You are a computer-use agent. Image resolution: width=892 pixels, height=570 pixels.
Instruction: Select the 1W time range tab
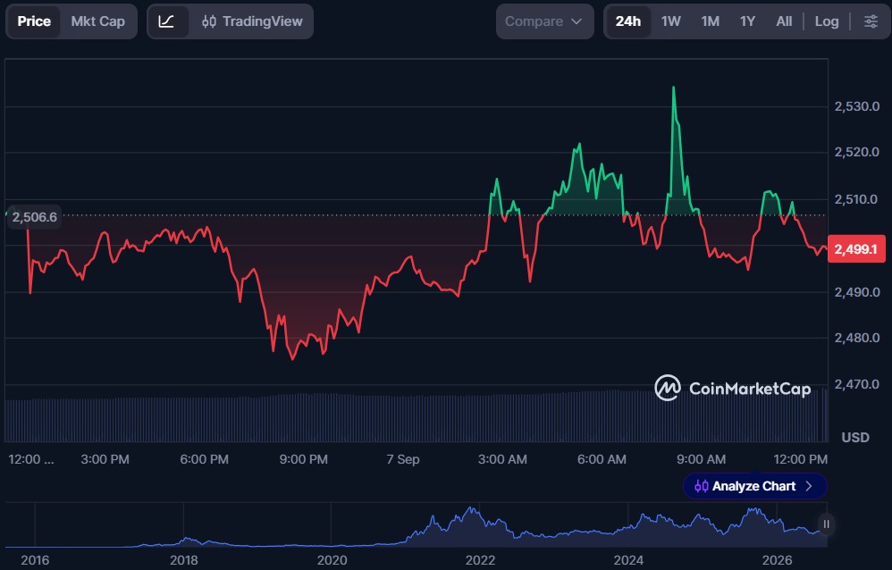point(670,21)
